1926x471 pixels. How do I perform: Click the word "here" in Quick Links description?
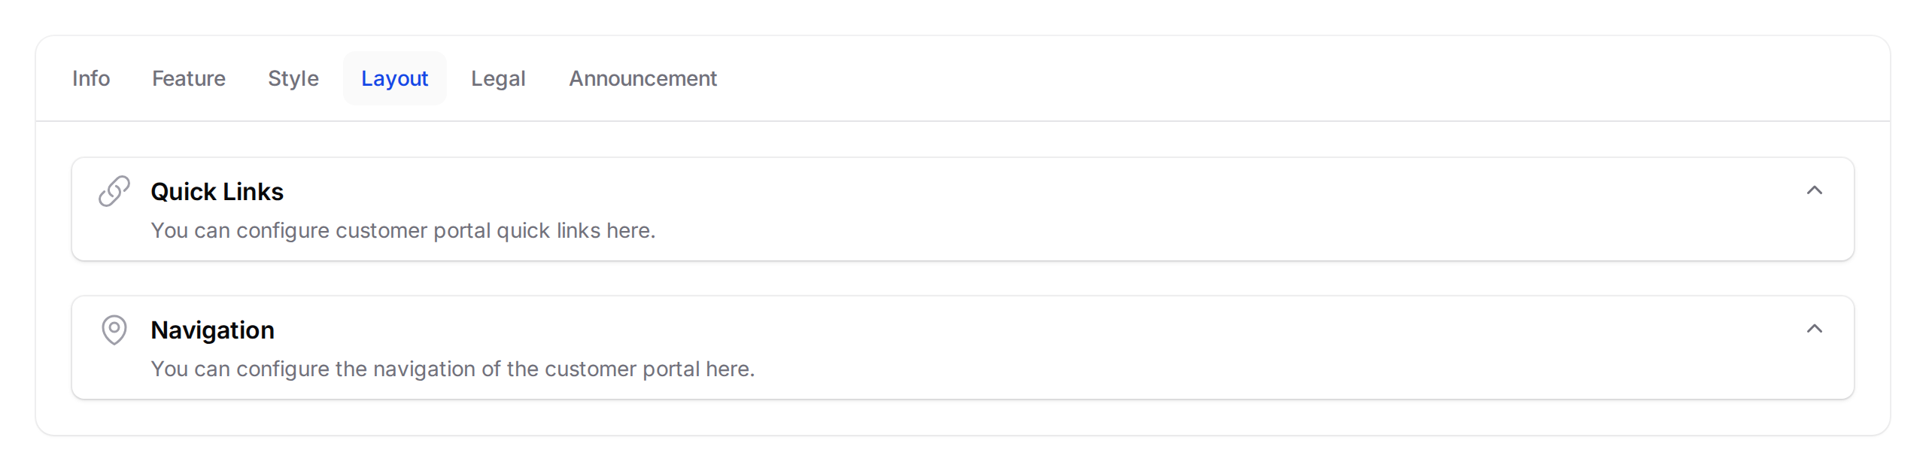628,231
